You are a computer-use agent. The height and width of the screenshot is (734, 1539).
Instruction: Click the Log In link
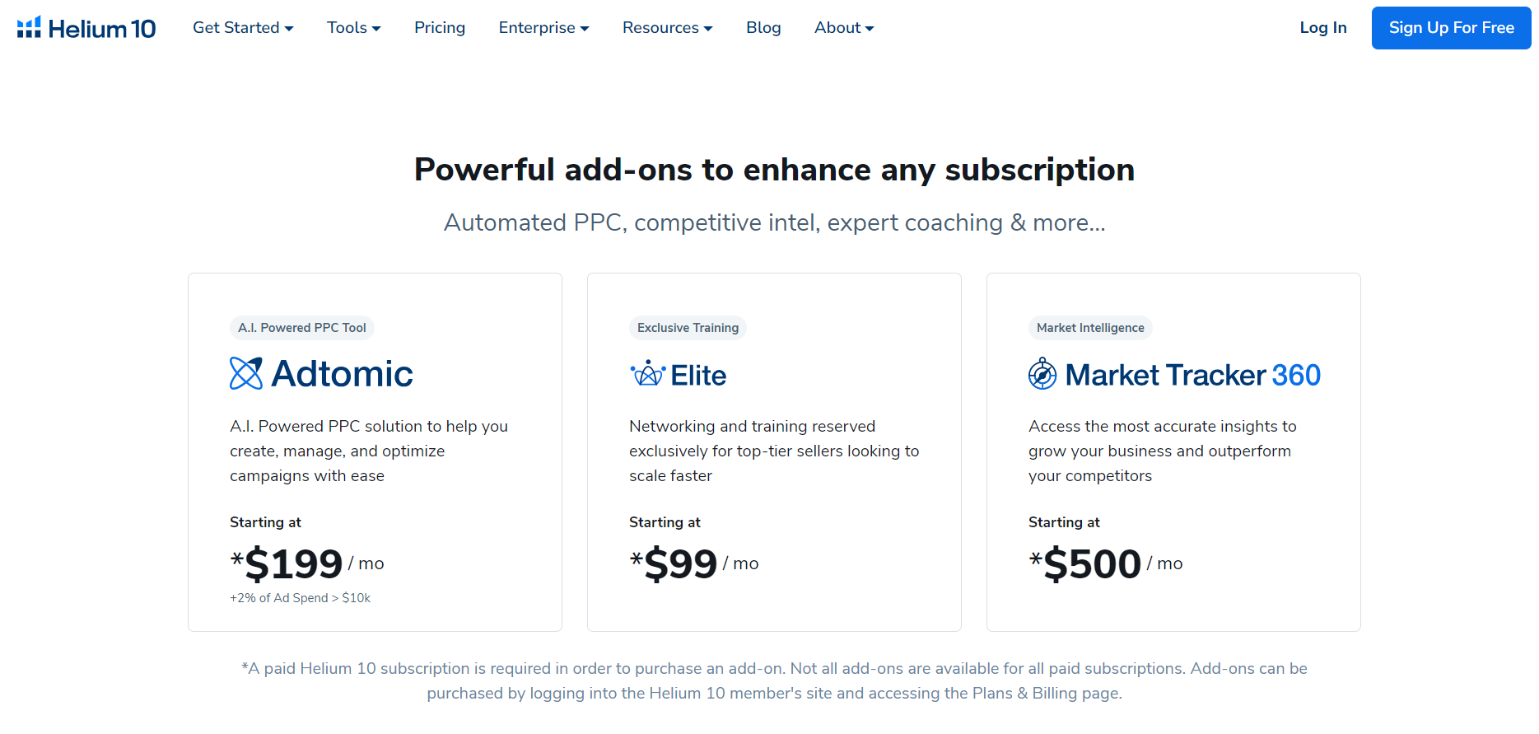(x=1322, y=27)
